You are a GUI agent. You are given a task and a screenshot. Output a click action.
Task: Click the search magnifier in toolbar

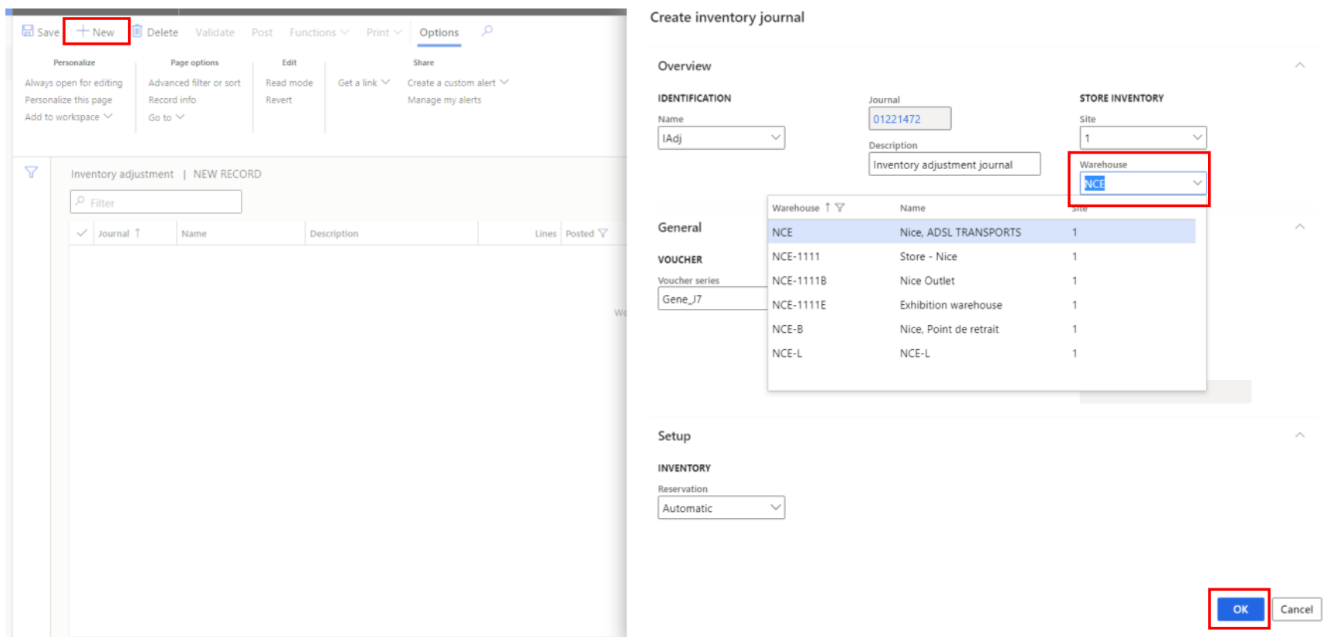tap(487, 32)
